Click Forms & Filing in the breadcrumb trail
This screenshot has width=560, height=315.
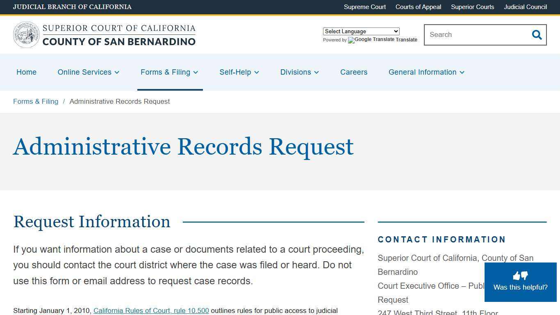click(36, 101)
